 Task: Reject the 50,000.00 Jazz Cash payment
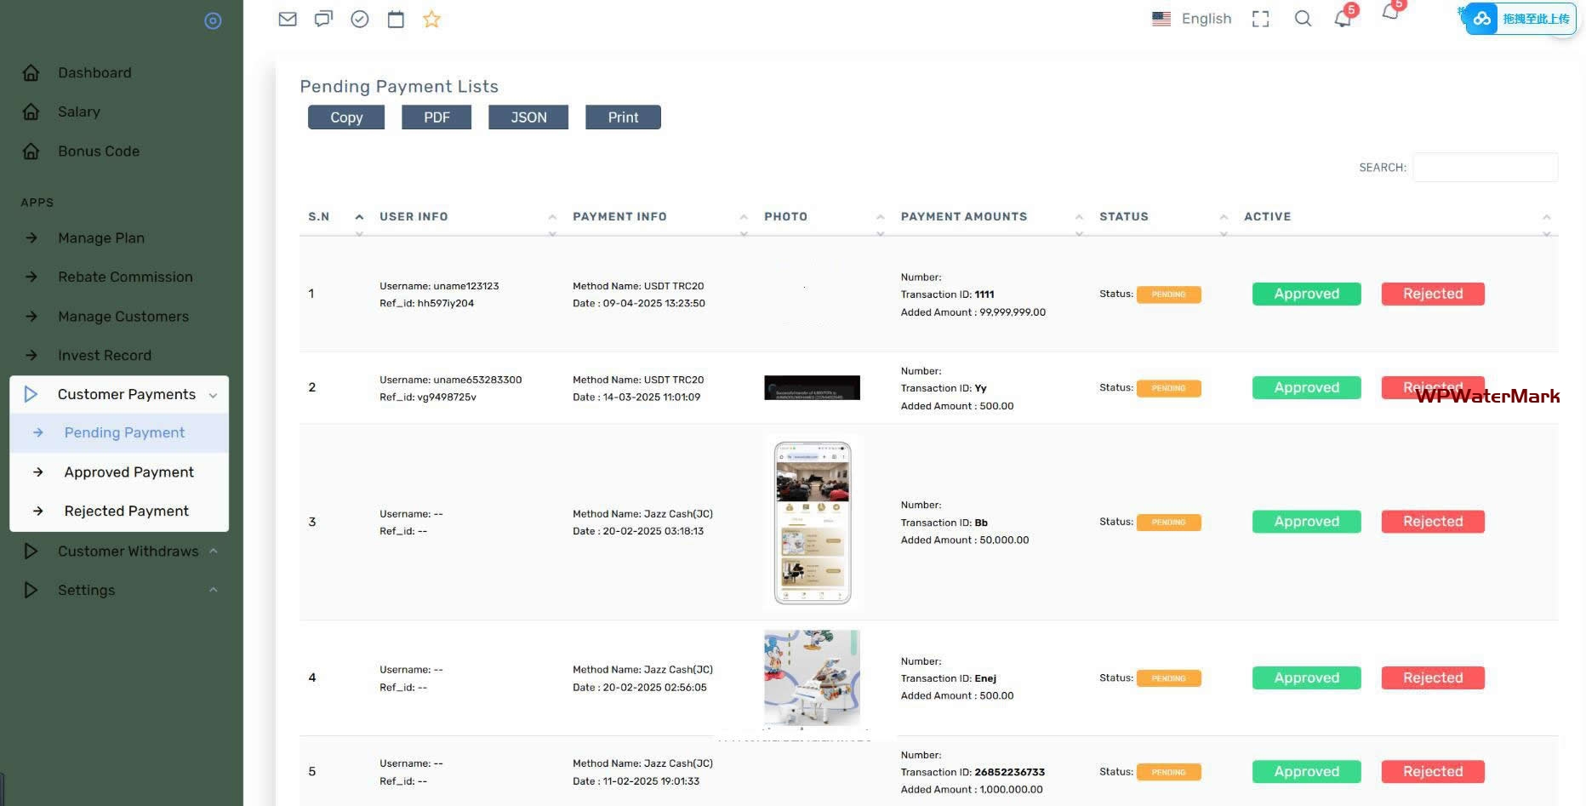pyautogui.click(x=1433, y=522)
